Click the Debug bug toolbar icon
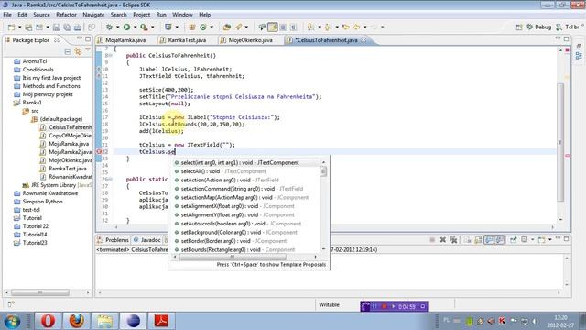This screenshot has width=586, height=330. pyautogui.click(x=110, y=27)
